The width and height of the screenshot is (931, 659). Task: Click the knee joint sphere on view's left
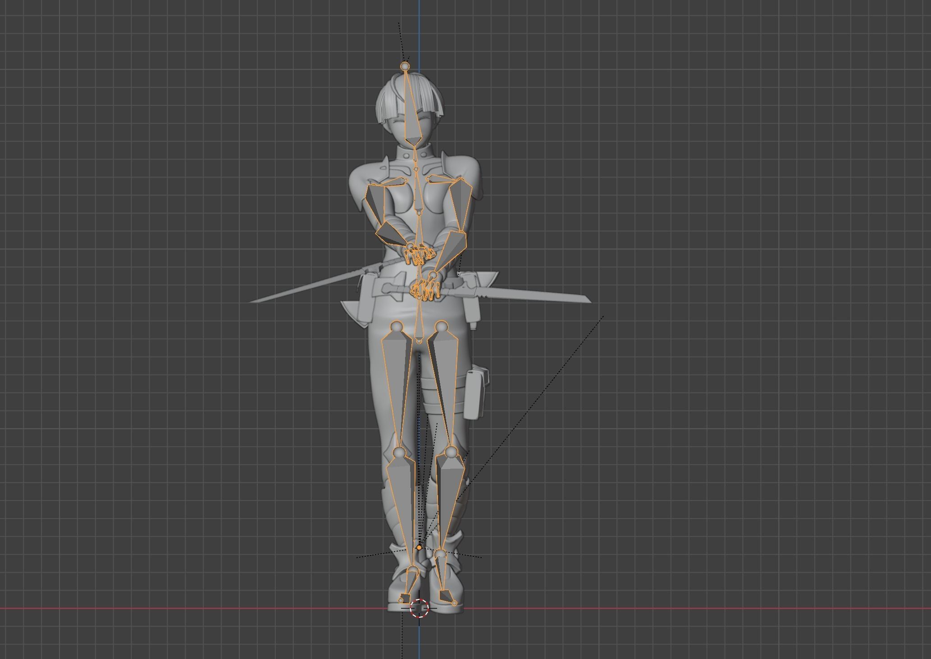(399, 452)
